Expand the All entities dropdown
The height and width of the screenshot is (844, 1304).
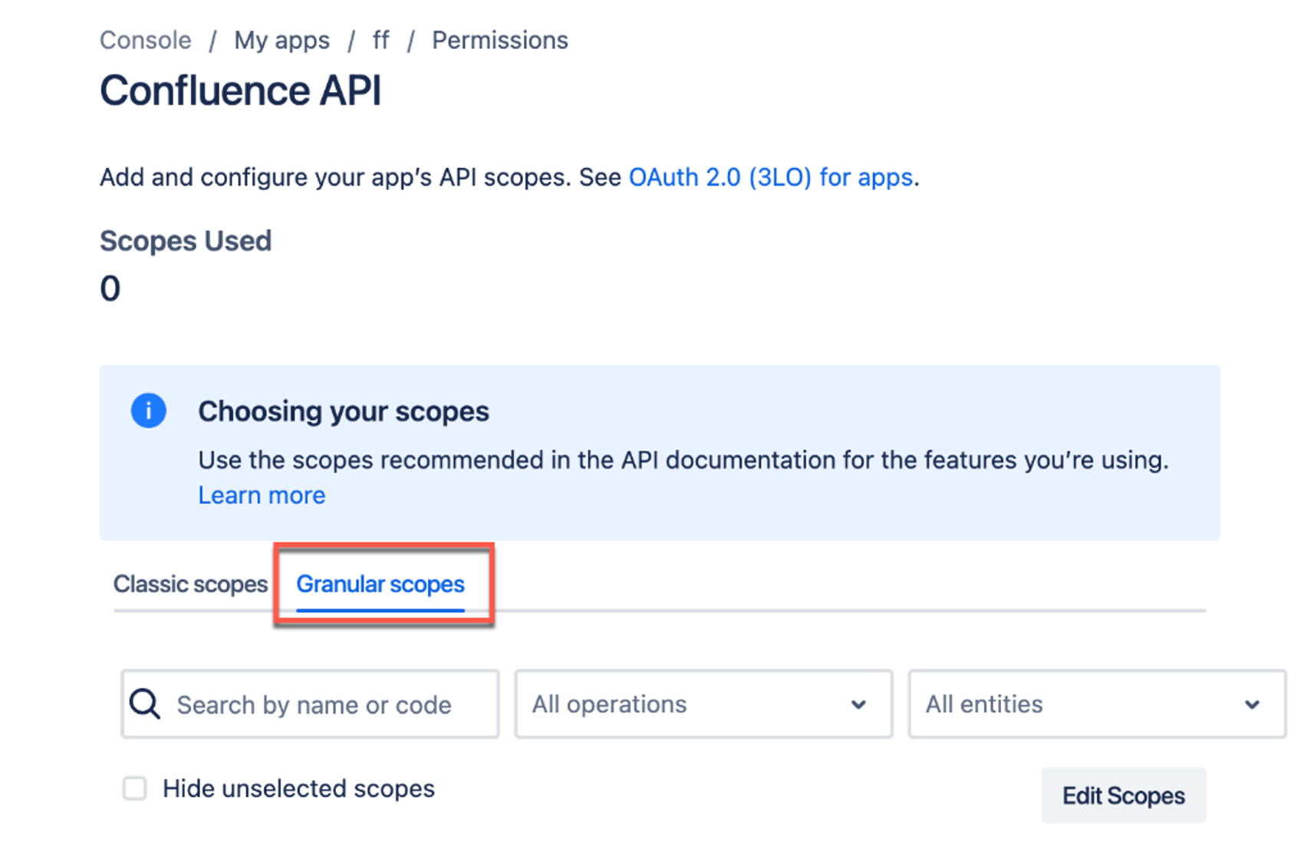tap(1096, 704)
